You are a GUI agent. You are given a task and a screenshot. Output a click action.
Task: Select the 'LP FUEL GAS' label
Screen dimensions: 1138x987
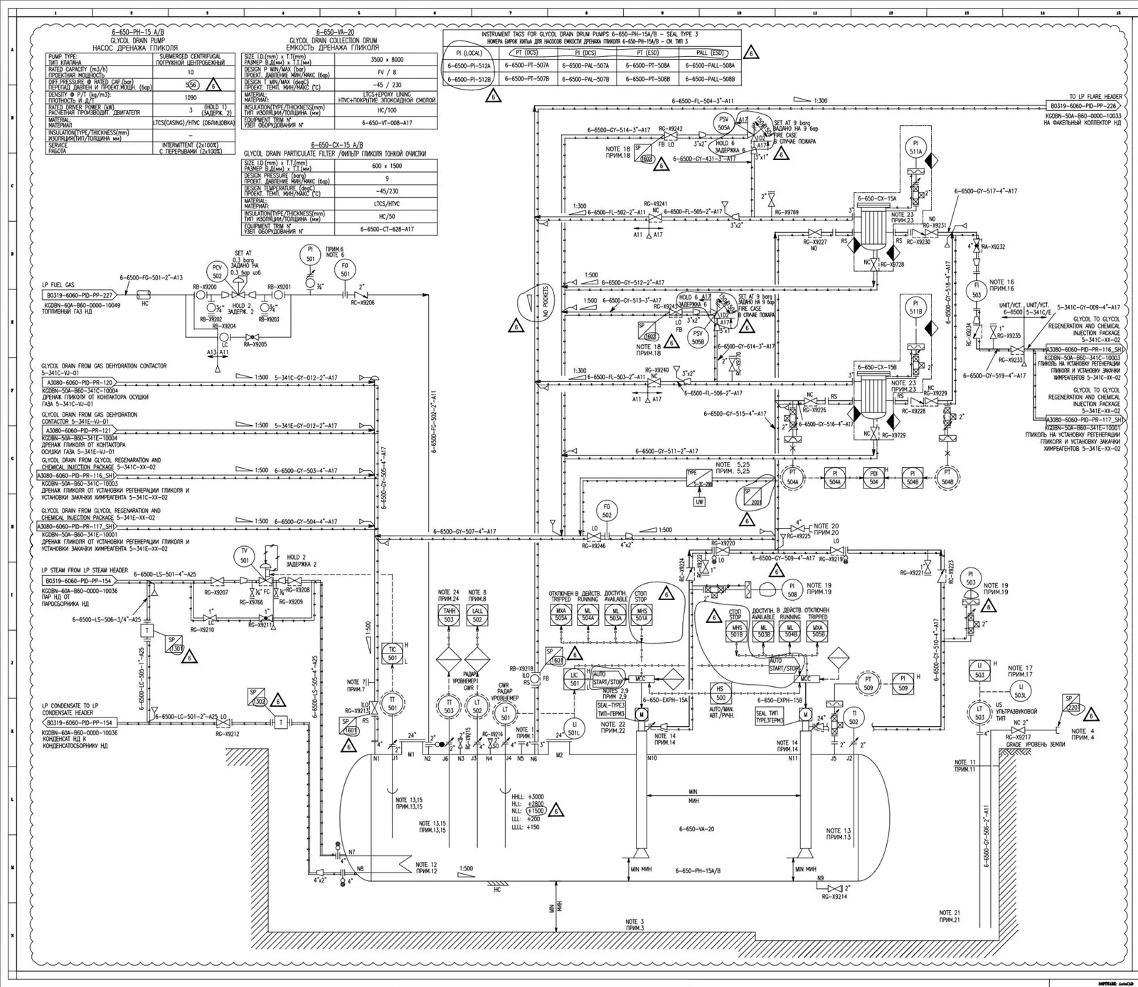click(x=57, y=285)
